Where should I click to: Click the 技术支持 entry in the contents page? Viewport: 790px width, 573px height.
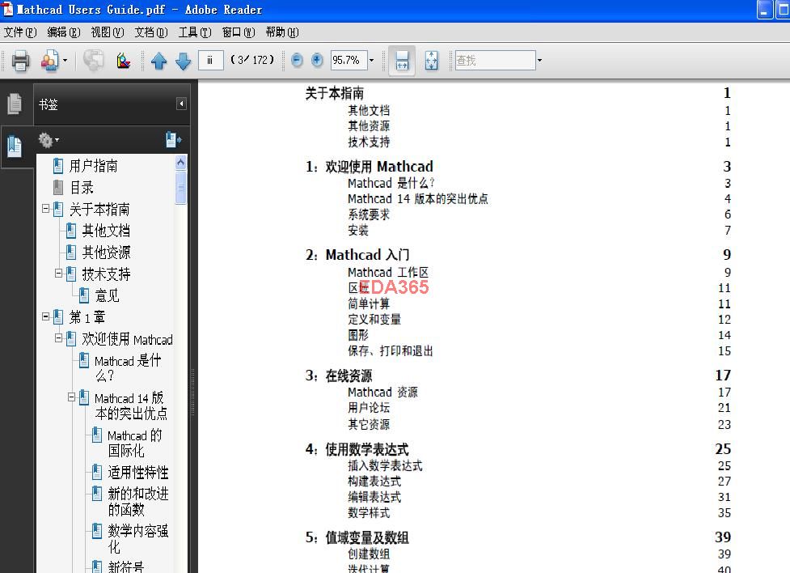point(369,142)
